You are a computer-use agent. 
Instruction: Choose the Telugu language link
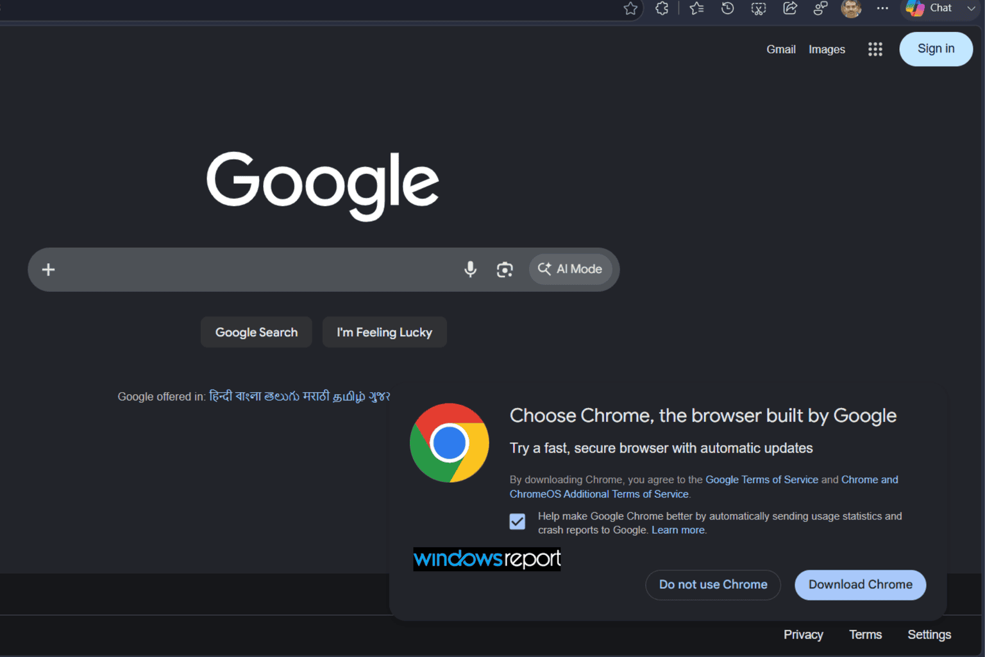tap(282, 396)
